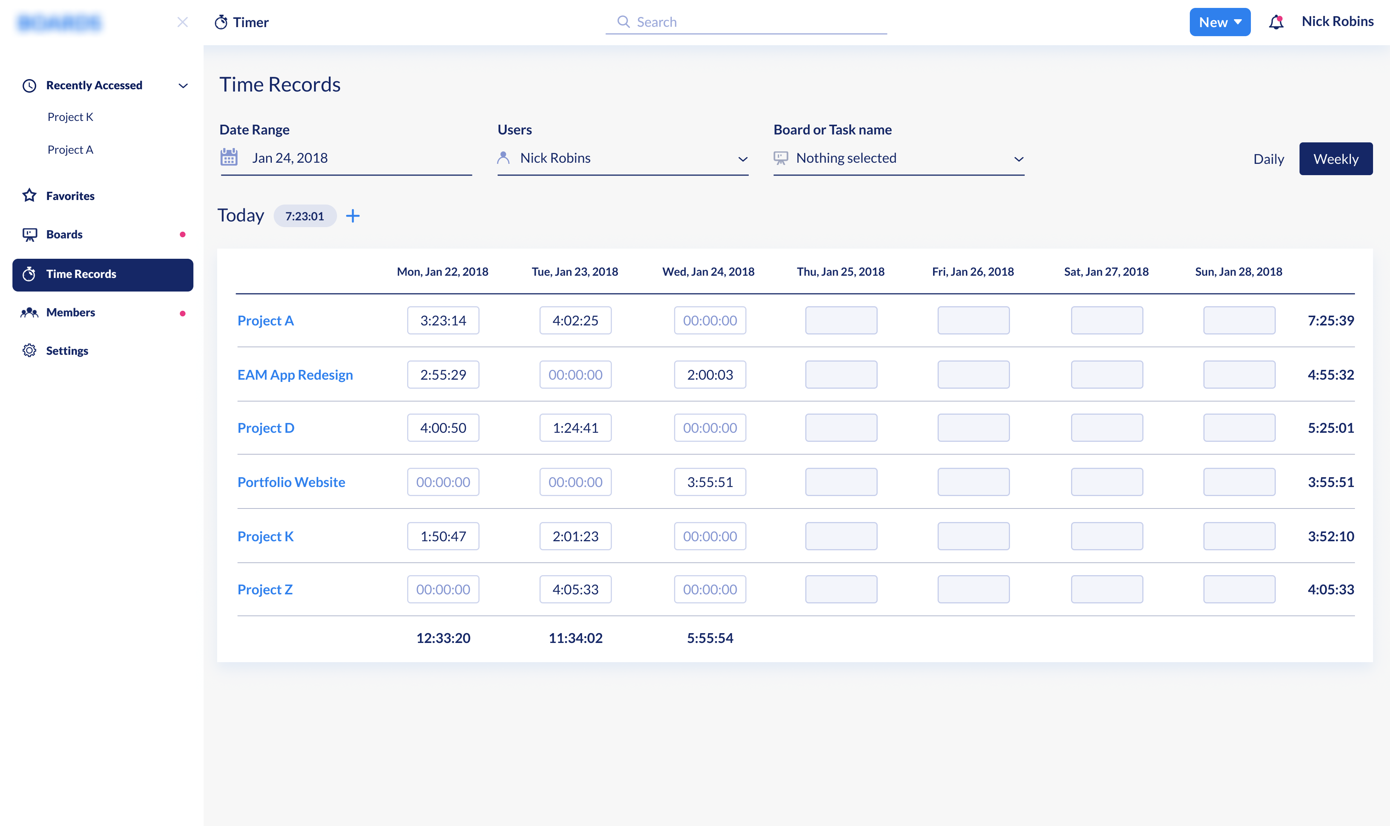
Task: Open the Boards panel icon
Action: click(x=29, y=234)
